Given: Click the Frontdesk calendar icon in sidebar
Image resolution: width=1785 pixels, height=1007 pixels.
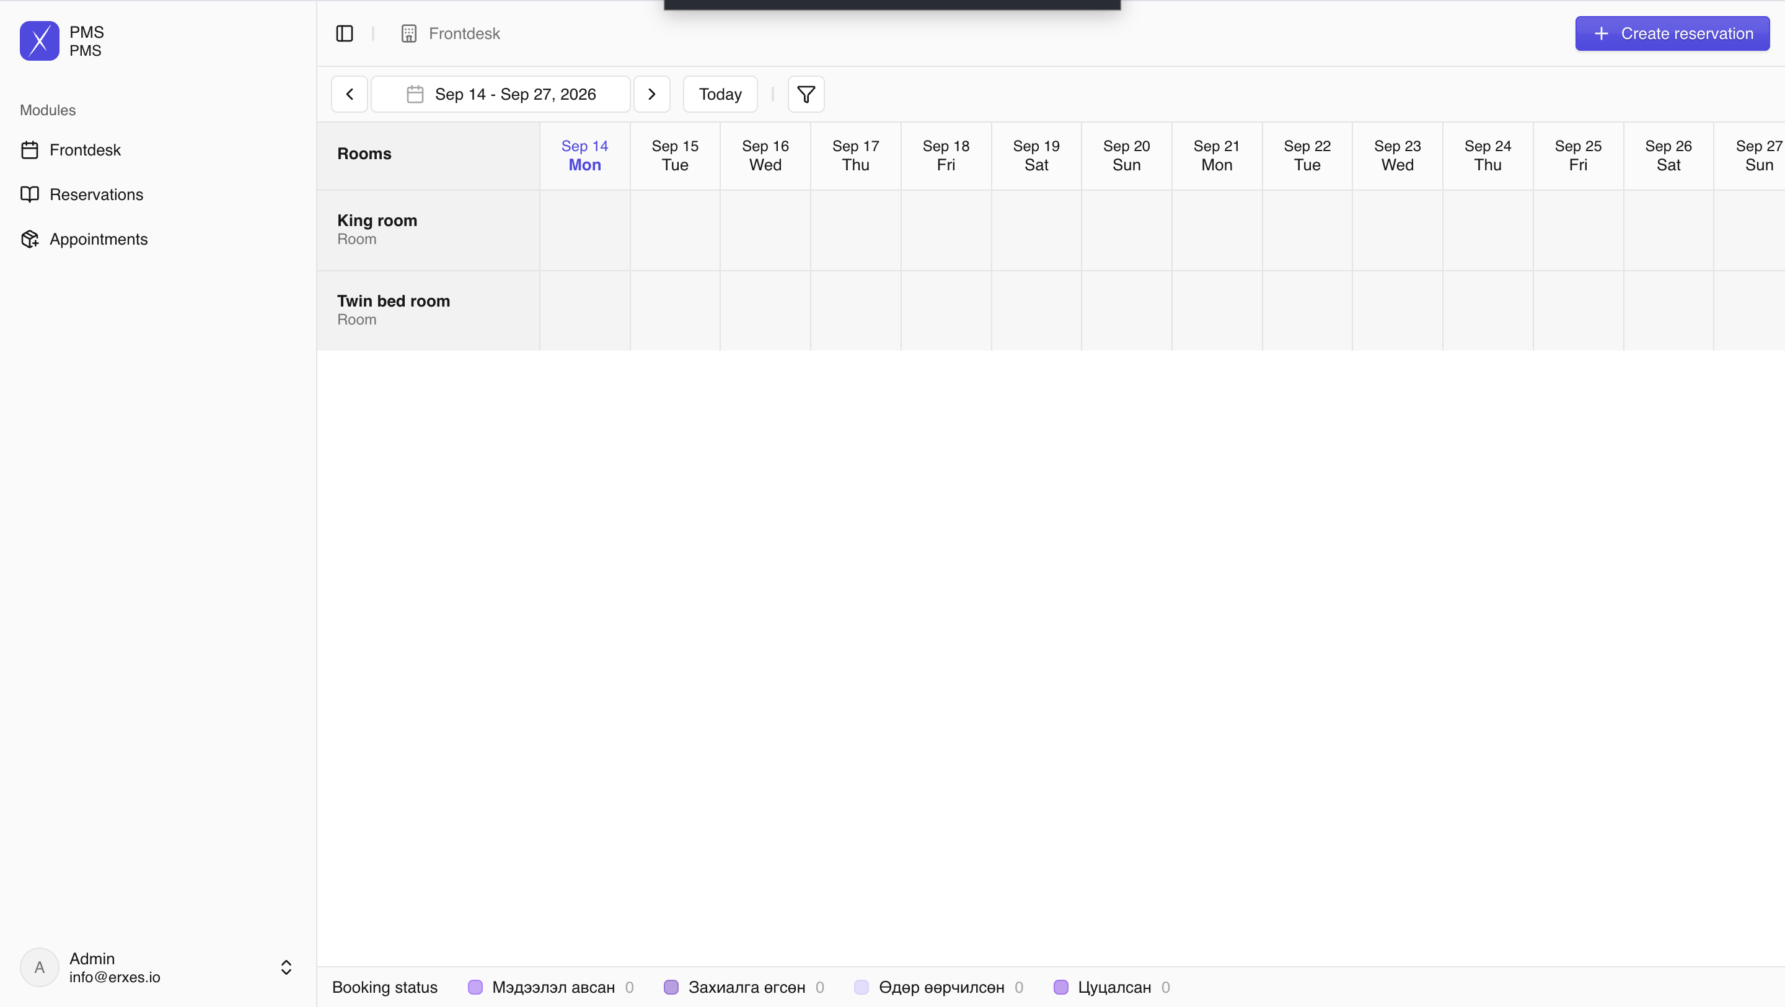Looking at the screenshot, I should tap(30, 150).
